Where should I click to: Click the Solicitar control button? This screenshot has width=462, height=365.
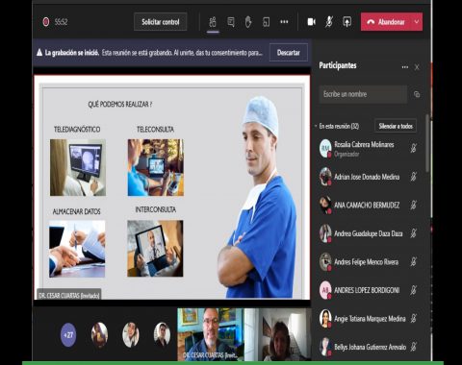(161, 22)
